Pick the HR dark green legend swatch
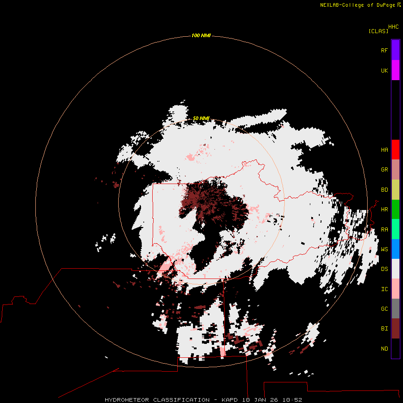Viewport: 403px width, 403px height. click(395, 209)
